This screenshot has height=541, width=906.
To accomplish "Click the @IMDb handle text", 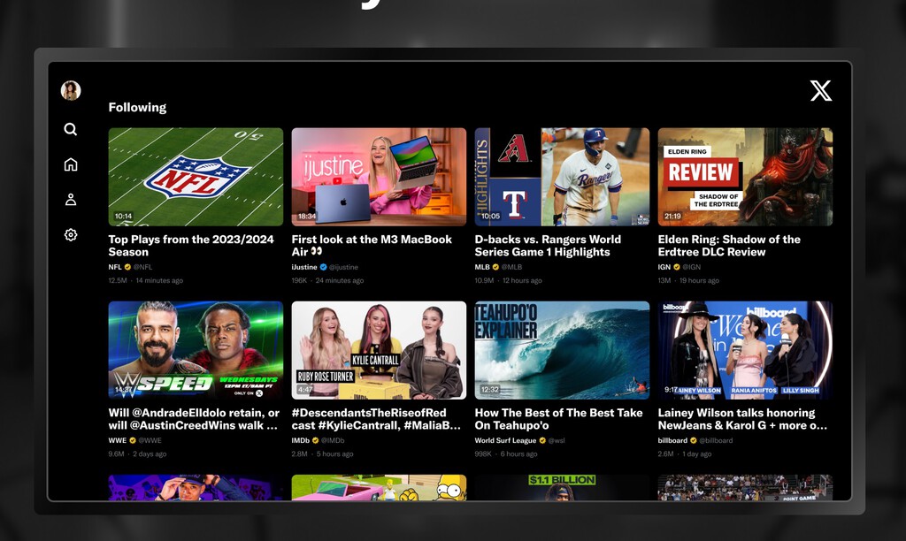I will point(333,440).
